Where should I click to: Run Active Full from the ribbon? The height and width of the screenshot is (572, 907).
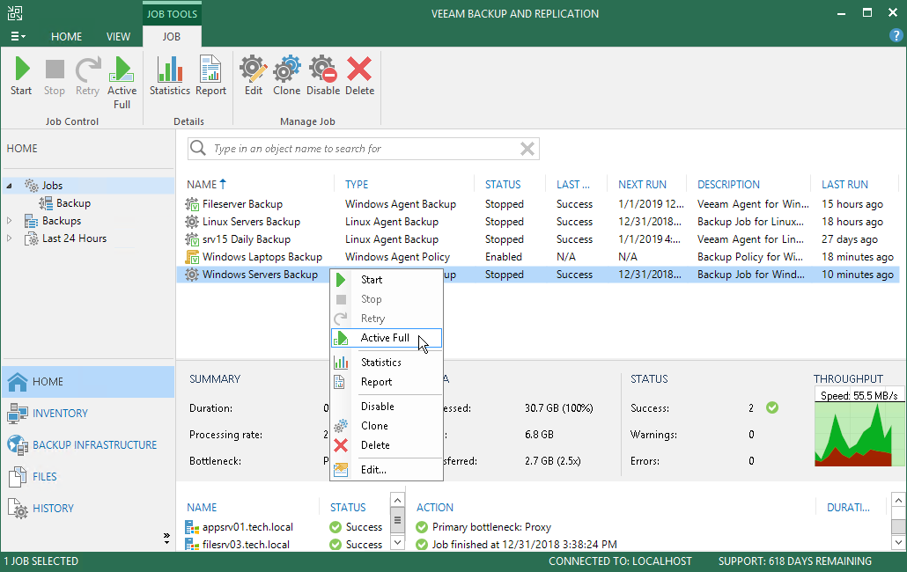tap(122, 83)
